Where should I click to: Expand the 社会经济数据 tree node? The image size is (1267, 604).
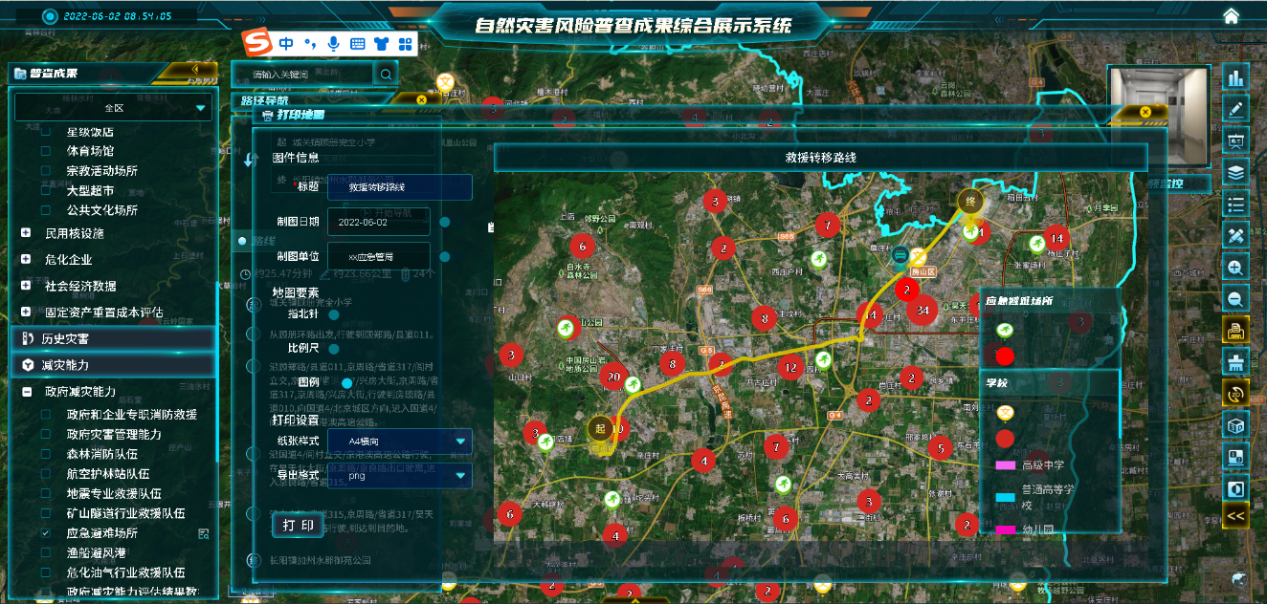(x=26, y=286)
